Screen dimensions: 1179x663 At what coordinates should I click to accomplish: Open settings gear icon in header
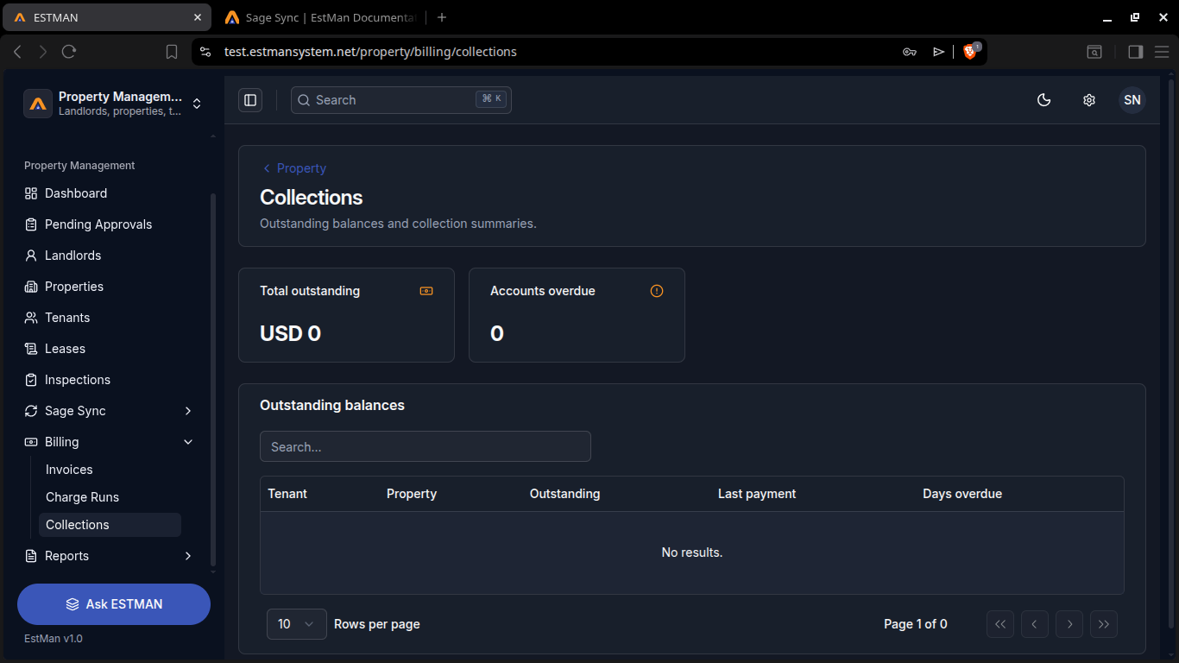tap(1089, 100)
